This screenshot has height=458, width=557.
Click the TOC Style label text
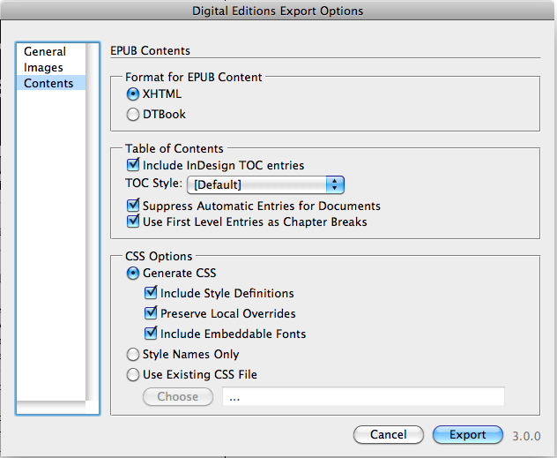154,184
